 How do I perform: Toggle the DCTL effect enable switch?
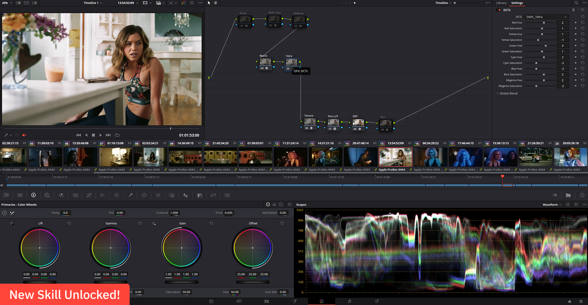[x=499, y=10]
